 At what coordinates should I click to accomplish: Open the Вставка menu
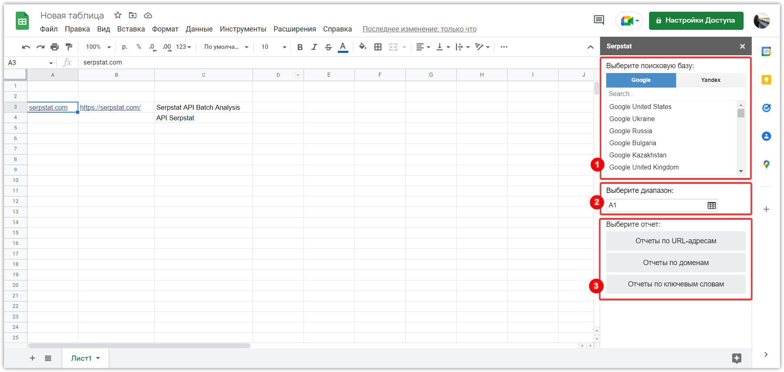pyautogui.click(x=131, y=29)
